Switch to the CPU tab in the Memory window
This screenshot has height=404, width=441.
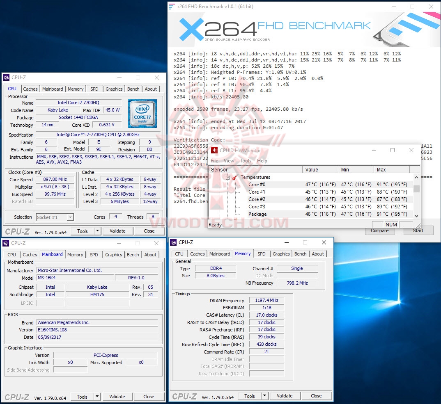pyautogui.click(x=179, y=254)
